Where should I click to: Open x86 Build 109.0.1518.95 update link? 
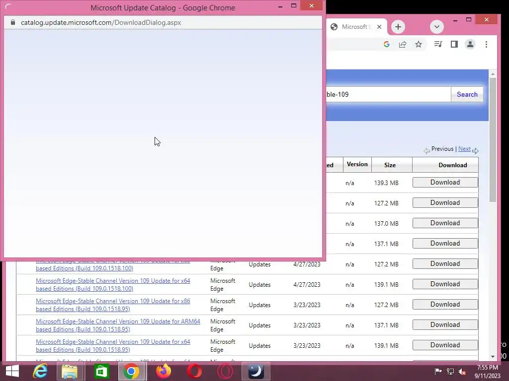pyautogui.click(x=113, y=305)
